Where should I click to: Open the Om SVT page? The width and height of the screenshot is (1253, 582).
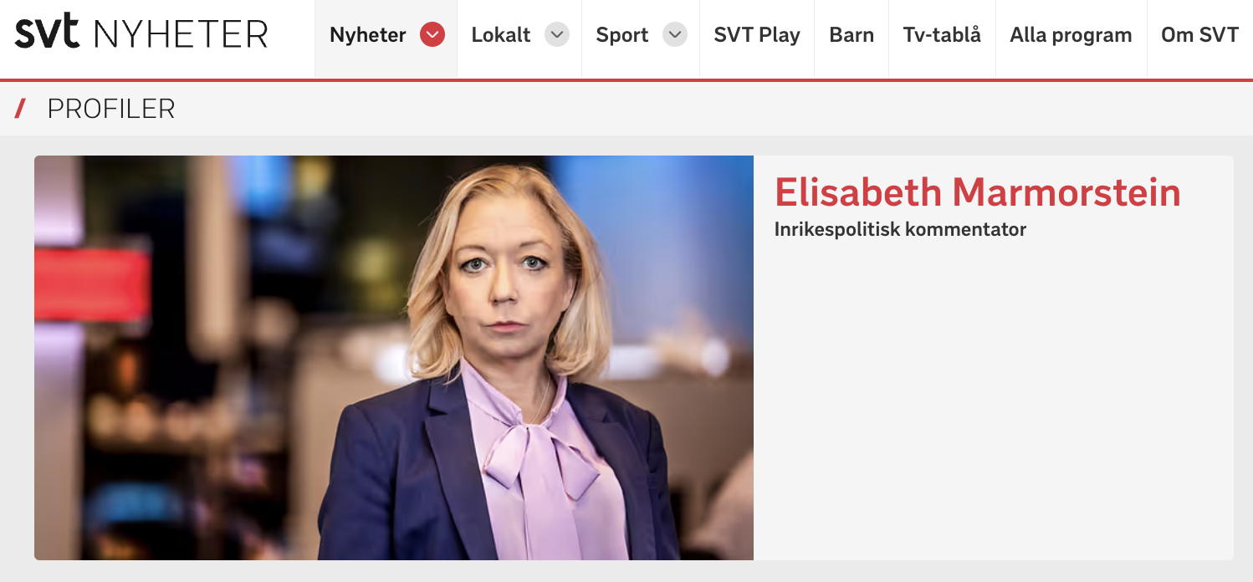(1199, 35)
